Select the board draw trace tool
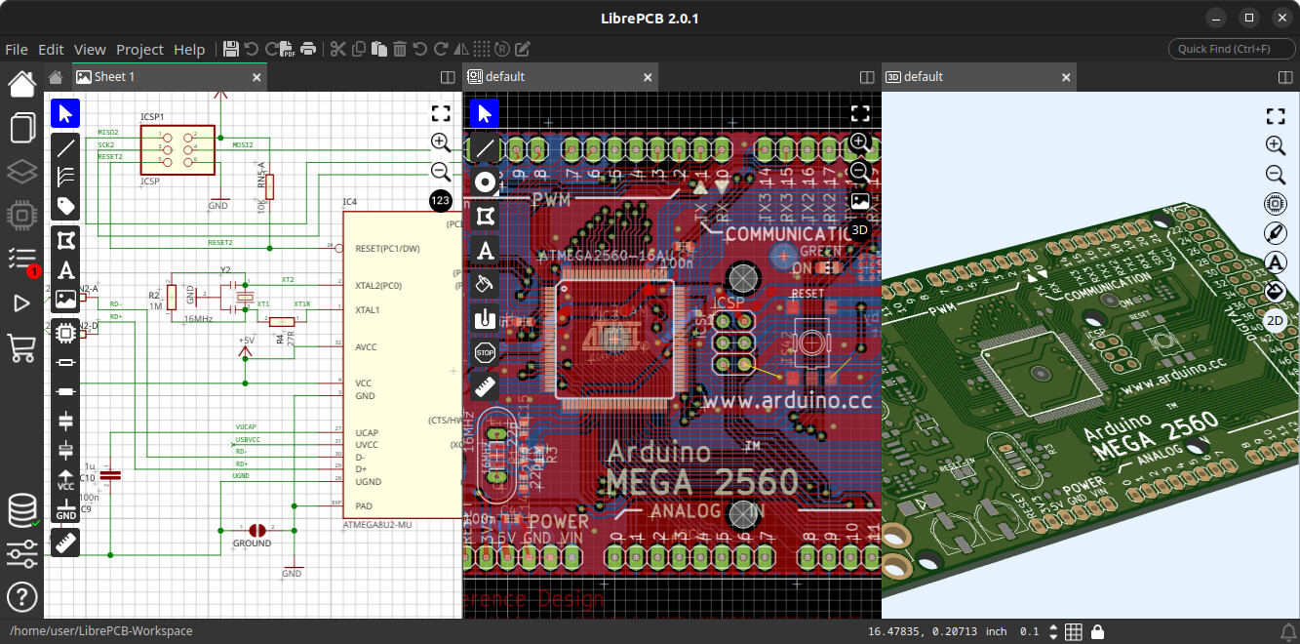 485,148
